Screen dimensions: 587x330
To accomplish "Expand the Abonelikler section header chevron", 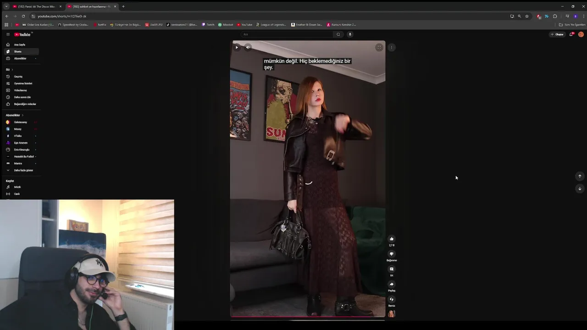I will pyautogui.click(x=22, y=115).
